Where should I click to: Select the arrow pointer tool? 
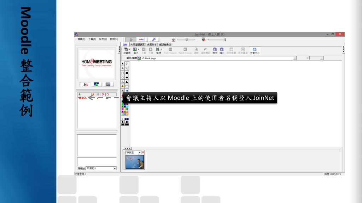(x=123, y=64)
